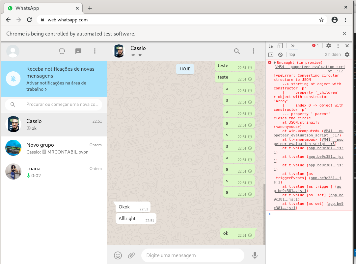The height and width of the screenshot is (264, 356).
Task: Record a voice message with the microphone
Action: point(255,255)
